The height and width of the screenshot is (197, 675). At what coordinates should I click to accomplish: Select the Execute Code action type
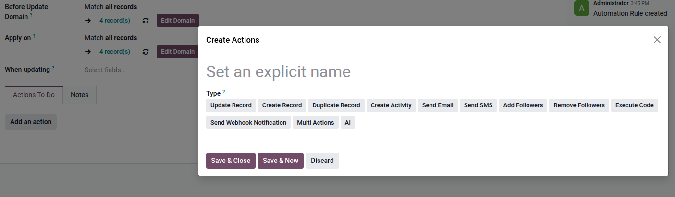point(634,105)
